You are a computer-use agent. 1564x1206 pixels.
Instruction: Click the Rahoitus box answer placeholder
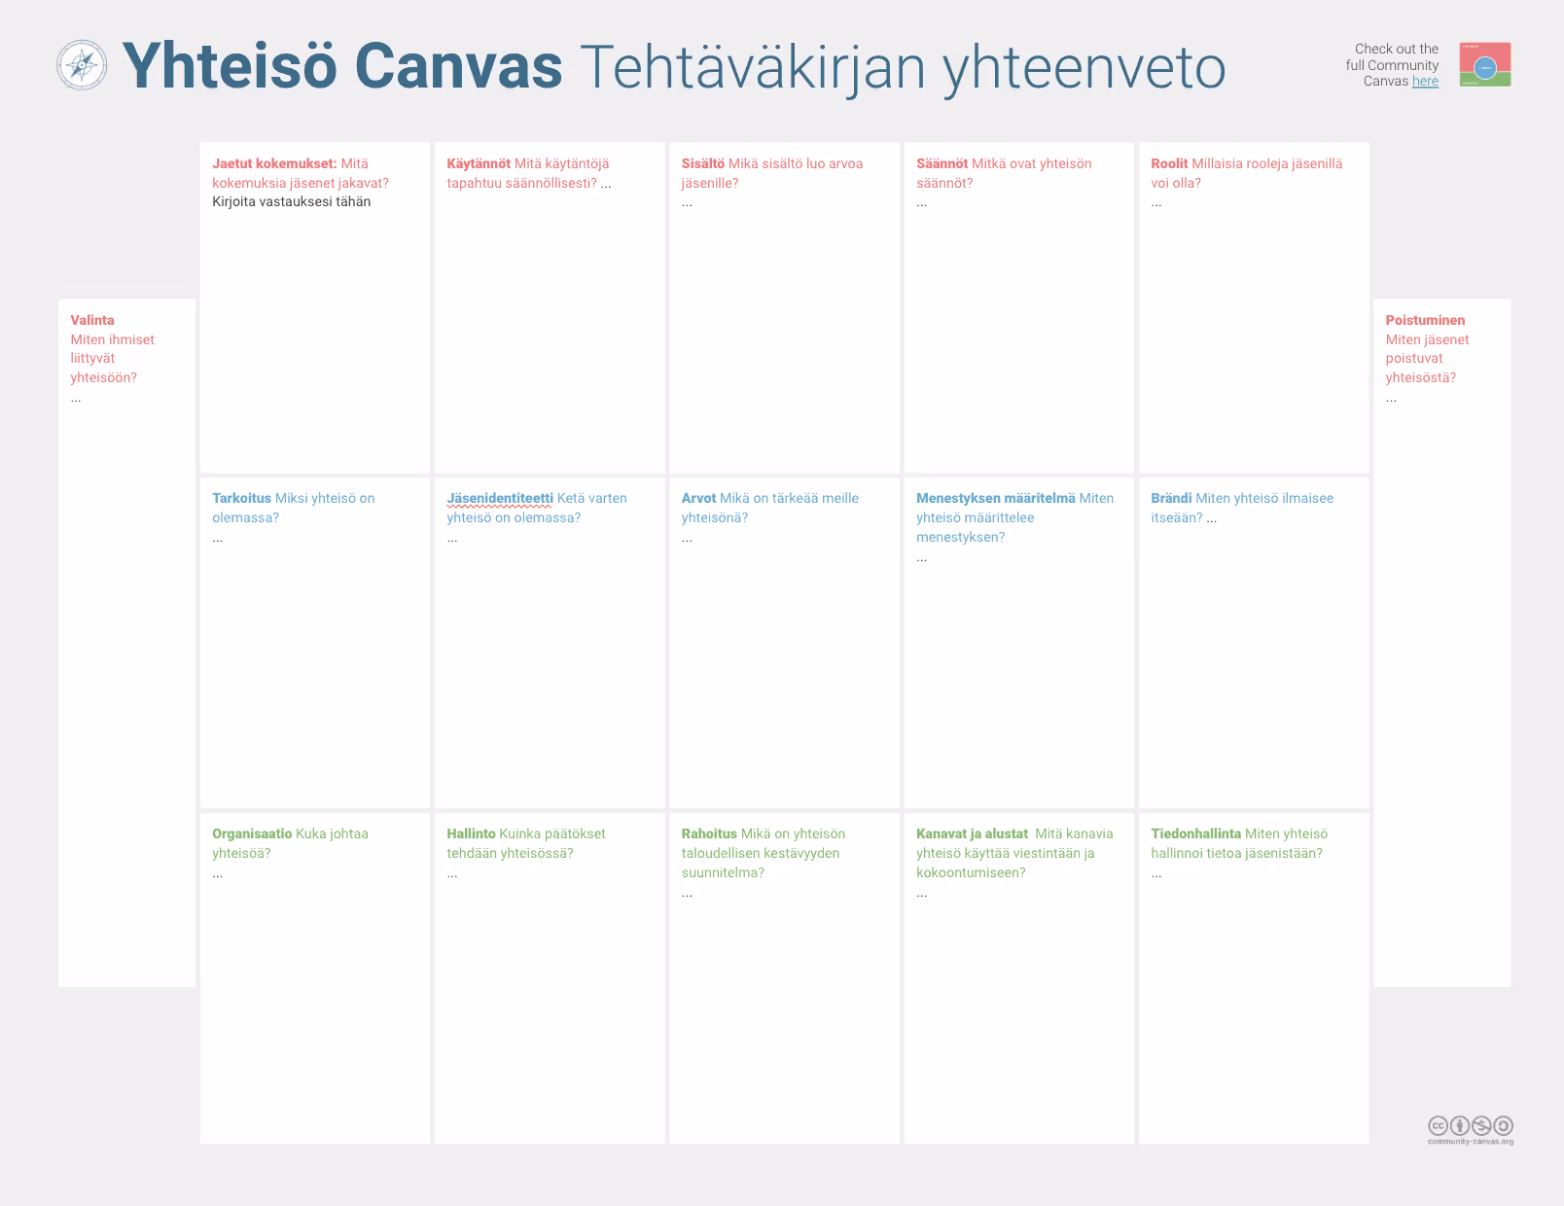pos(687,894)
